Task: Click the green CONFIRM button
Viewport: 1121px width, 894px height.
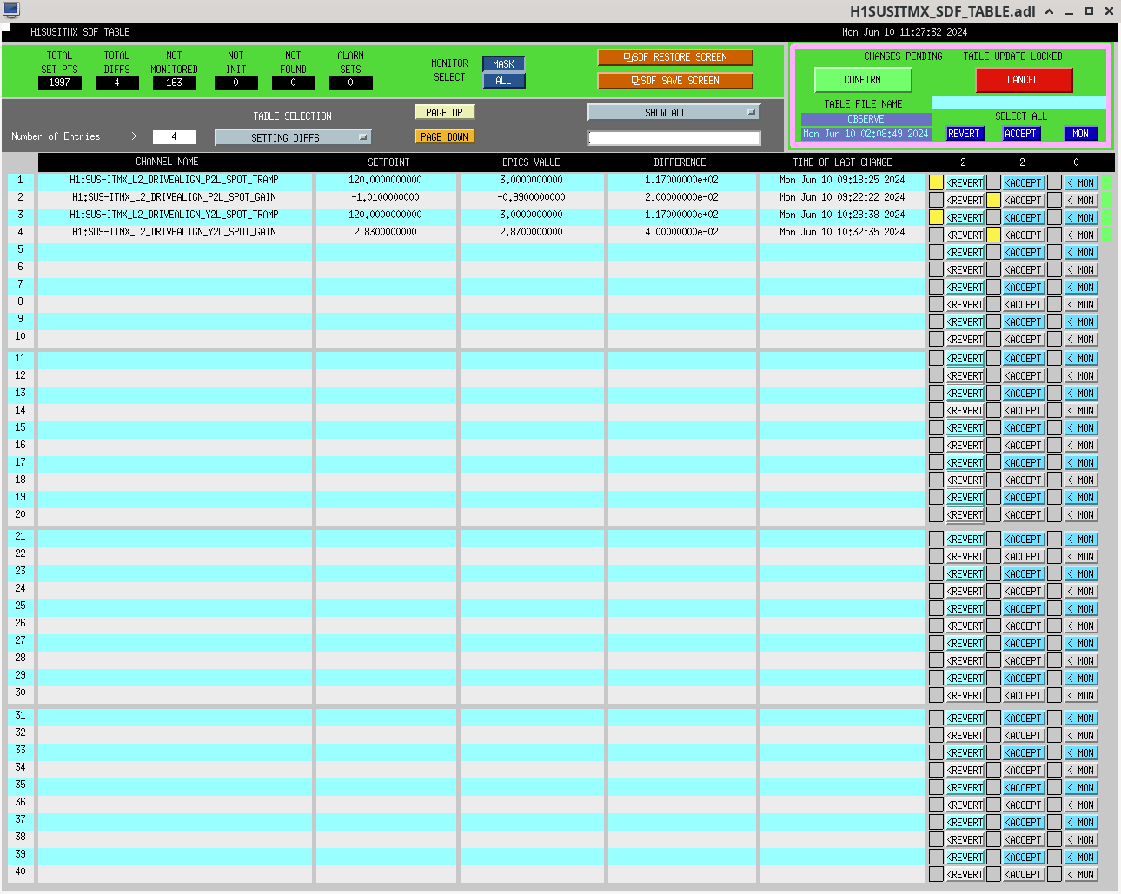Action: [x=862, y=80]
